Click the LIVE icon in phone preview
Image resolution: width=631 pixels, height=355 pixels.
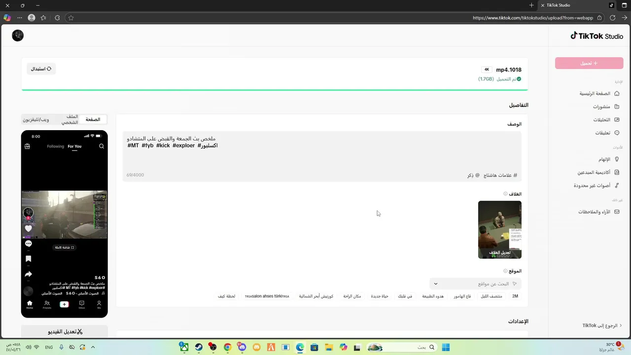27,146
